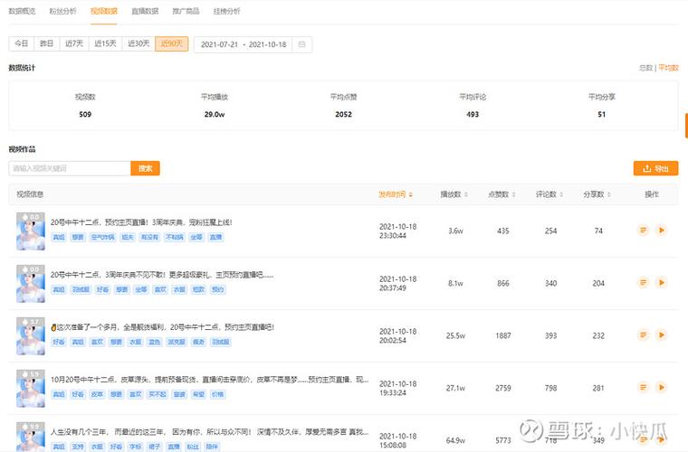
Task: Click the orange 搜索 search button
Action: click(145, 168)
